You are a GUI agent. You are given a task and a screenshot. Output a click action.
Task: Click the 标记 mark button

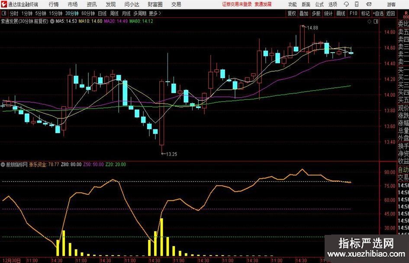pyautogui.click(x=365, y=13)
